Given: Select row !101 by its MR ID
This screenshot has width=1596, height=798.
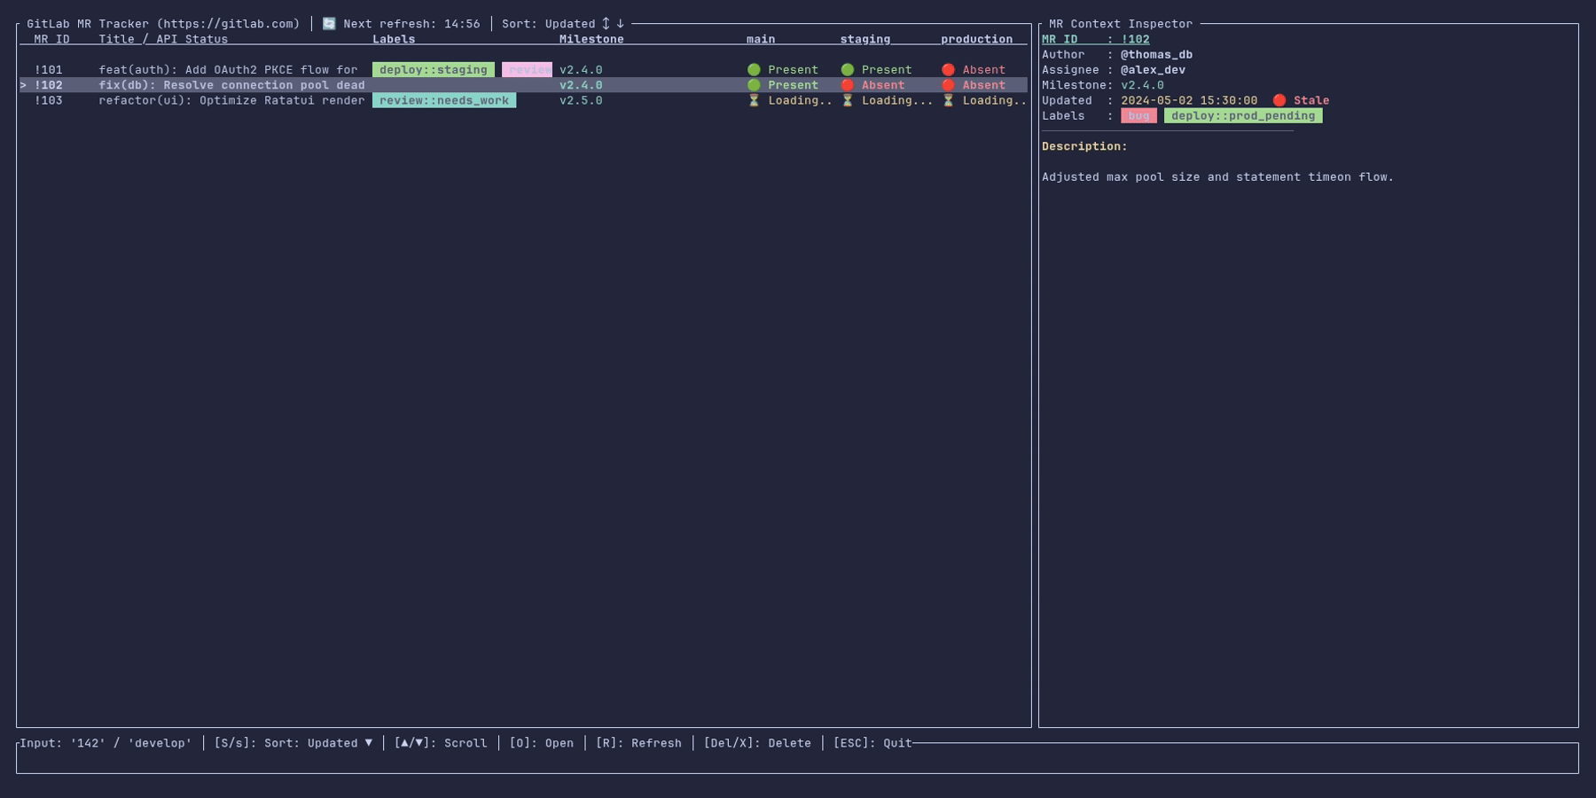Looking at the screenshot, I should (49, 70).
